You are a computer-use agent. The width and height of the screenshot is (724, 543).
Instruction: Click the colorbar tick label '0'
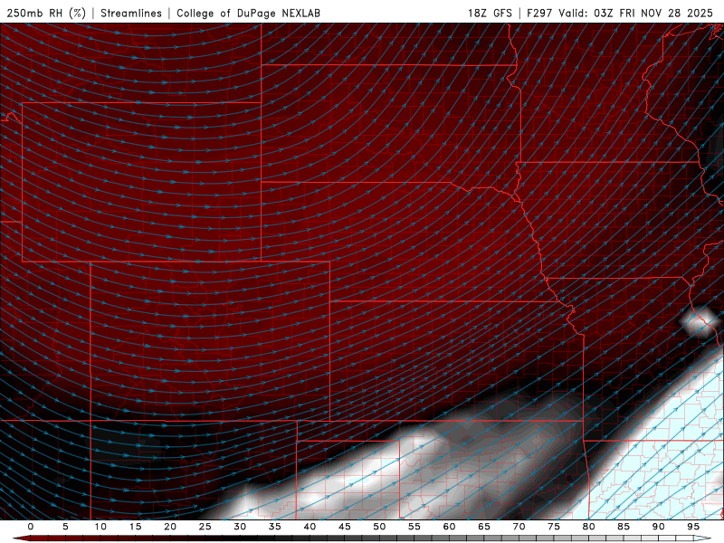tap(31, 527)
